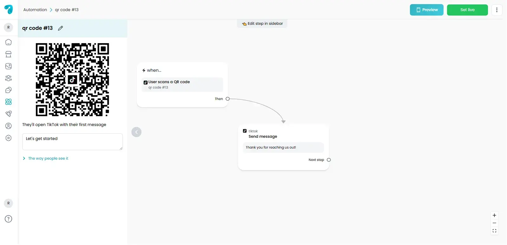The height and width of the screenshot is (245, 507).
Task: Select the automation atom sidebar icon
Action: pyautogui.click(x=9, y=102)
